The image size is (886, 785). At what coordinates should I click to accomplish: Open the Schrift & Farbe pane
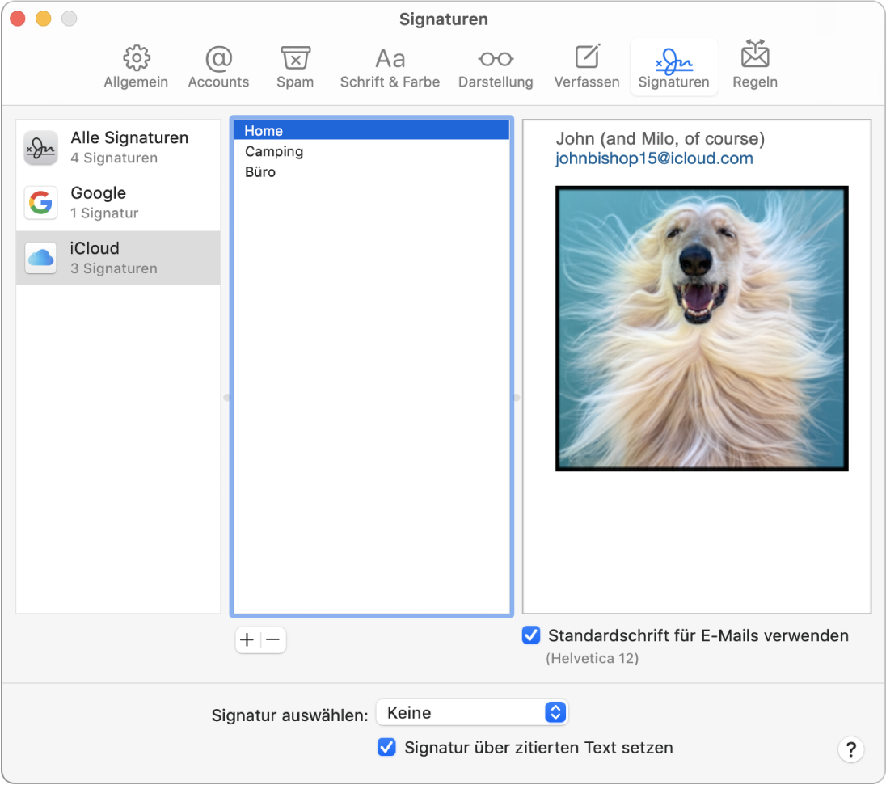[390, 66]
